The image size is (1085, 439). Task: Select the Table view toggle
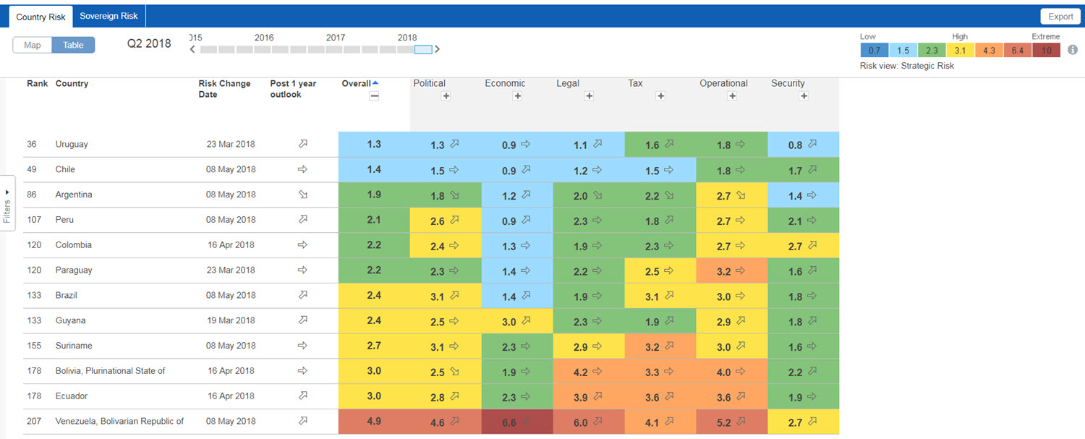[x=73, y=45]
